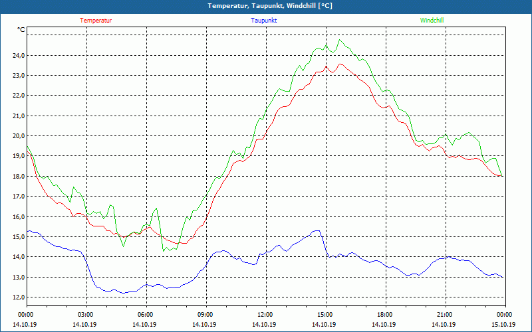The height and width of the screenshot is (332, 532).
Task: Click the 23,0 y-axis value
Action: coord(17,75)
